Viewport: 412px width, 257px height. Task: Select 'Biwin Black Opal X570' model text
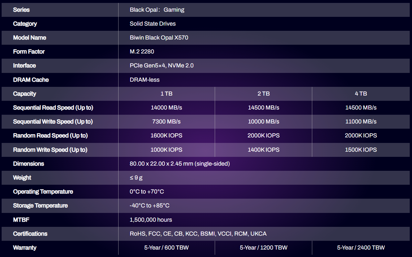point(159,38)
